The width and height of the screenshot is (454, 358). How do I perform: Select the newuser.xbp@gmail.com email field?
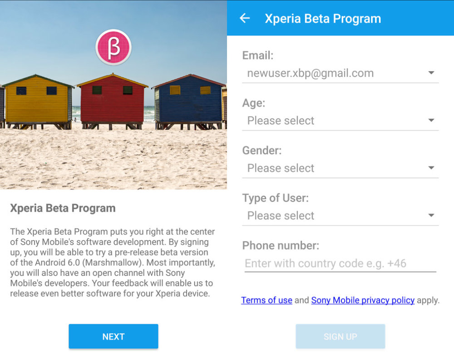click(x=340, y=74)
